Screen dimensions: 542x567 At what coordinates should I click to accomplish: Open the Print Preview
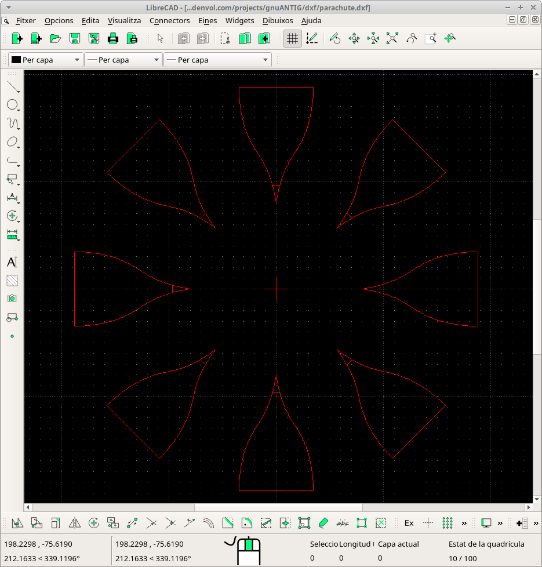click(x=132, y=38)
